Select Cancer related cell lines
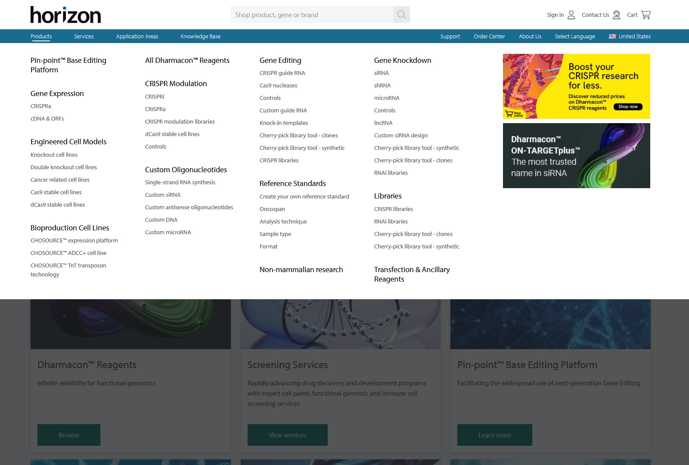The width and height of the screenshot is (689, 465). [x=60, y=180]
